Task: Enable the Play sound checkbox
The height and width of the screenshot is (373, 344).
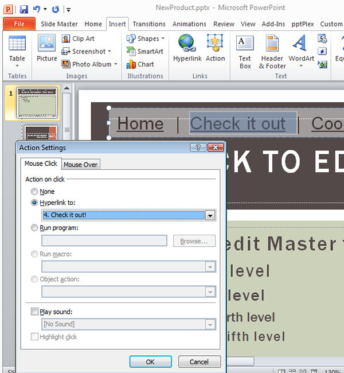Action: click(34, 312)
